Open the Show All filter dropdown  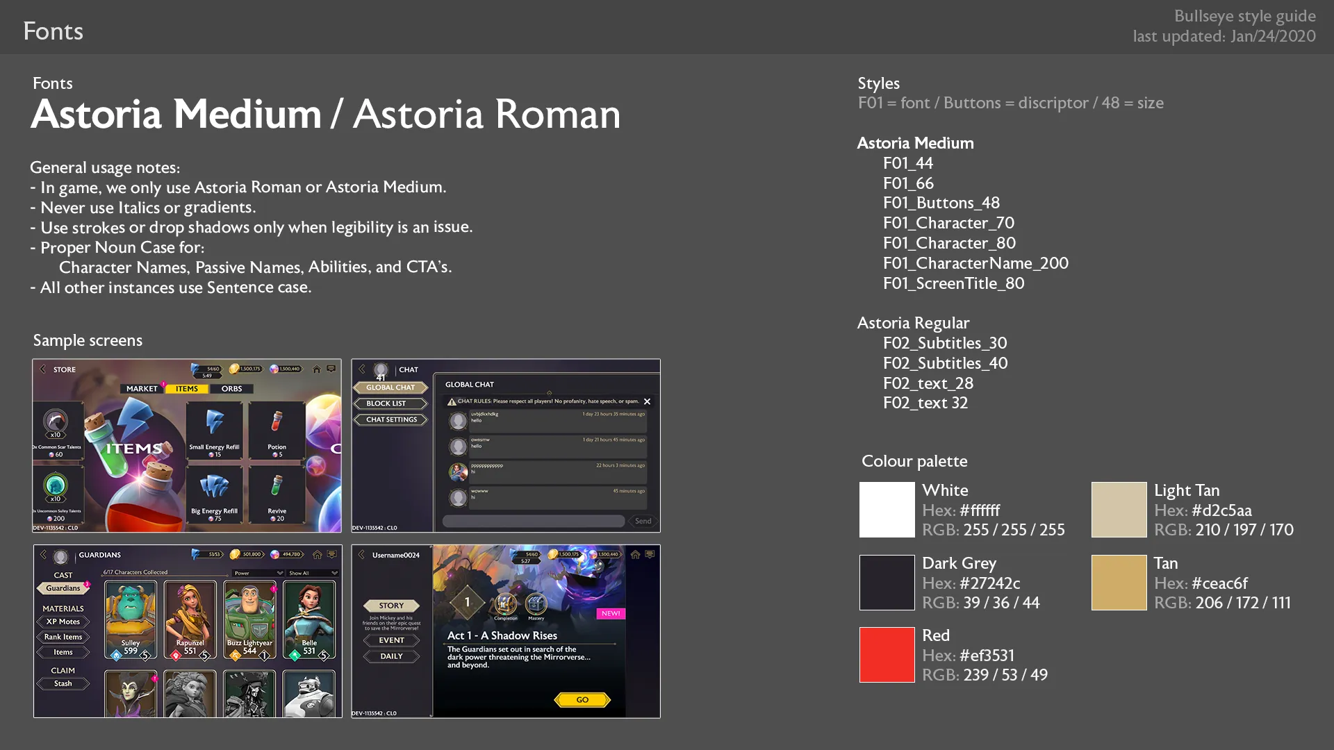point(313,573)
